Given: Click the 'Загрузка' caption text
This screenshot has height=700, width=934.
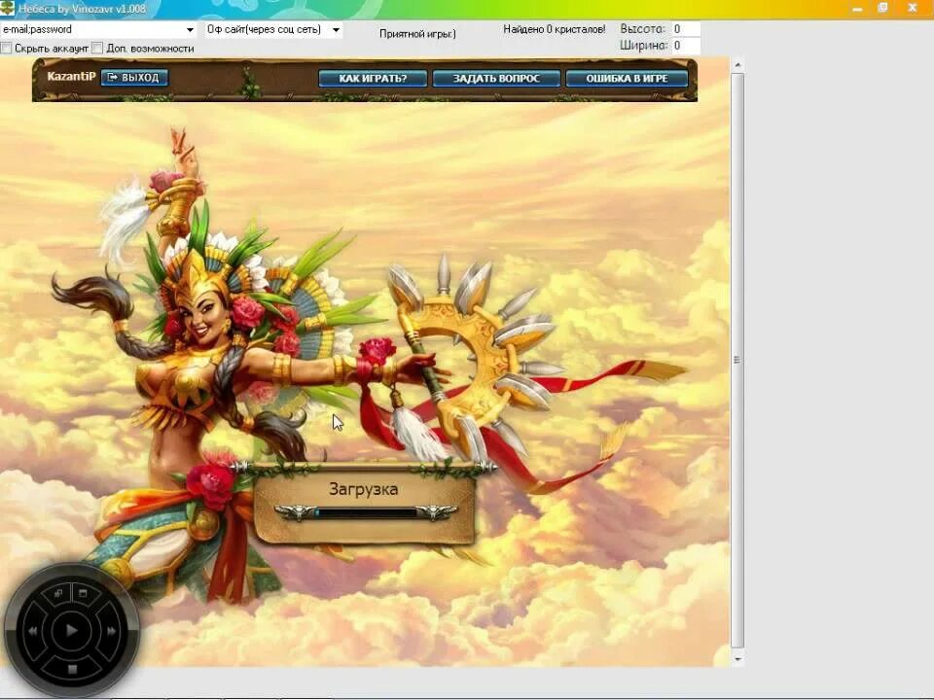Looking at the screenshot, I should (363, 489).
